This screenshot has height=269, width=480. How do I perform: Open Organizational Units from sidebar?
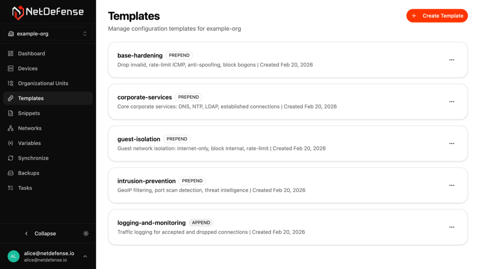click(x=11, y=83)
